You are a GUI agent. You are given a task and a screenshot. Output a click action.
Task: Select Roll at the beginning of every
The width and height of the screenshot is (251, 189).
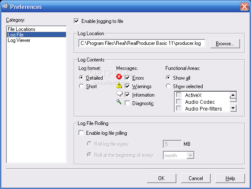coord(89,155)
